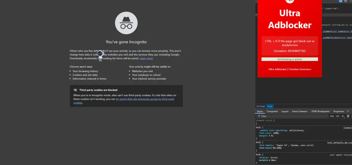Click 'Your employer or school' list item
Screen dimensions: 352x165
pos(146,75)
